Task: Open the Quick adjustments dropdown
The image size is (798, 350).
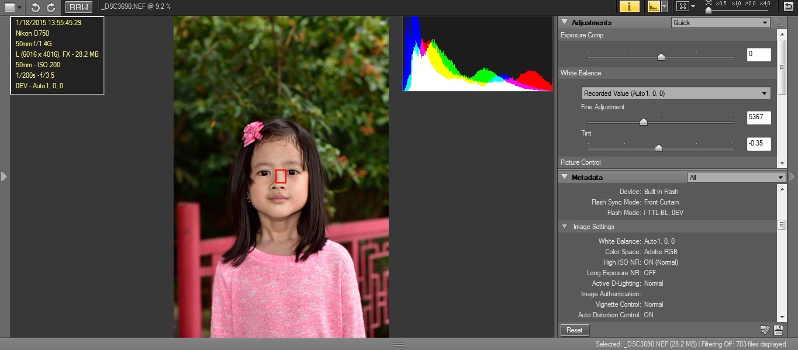Action: tap(720, 23)
